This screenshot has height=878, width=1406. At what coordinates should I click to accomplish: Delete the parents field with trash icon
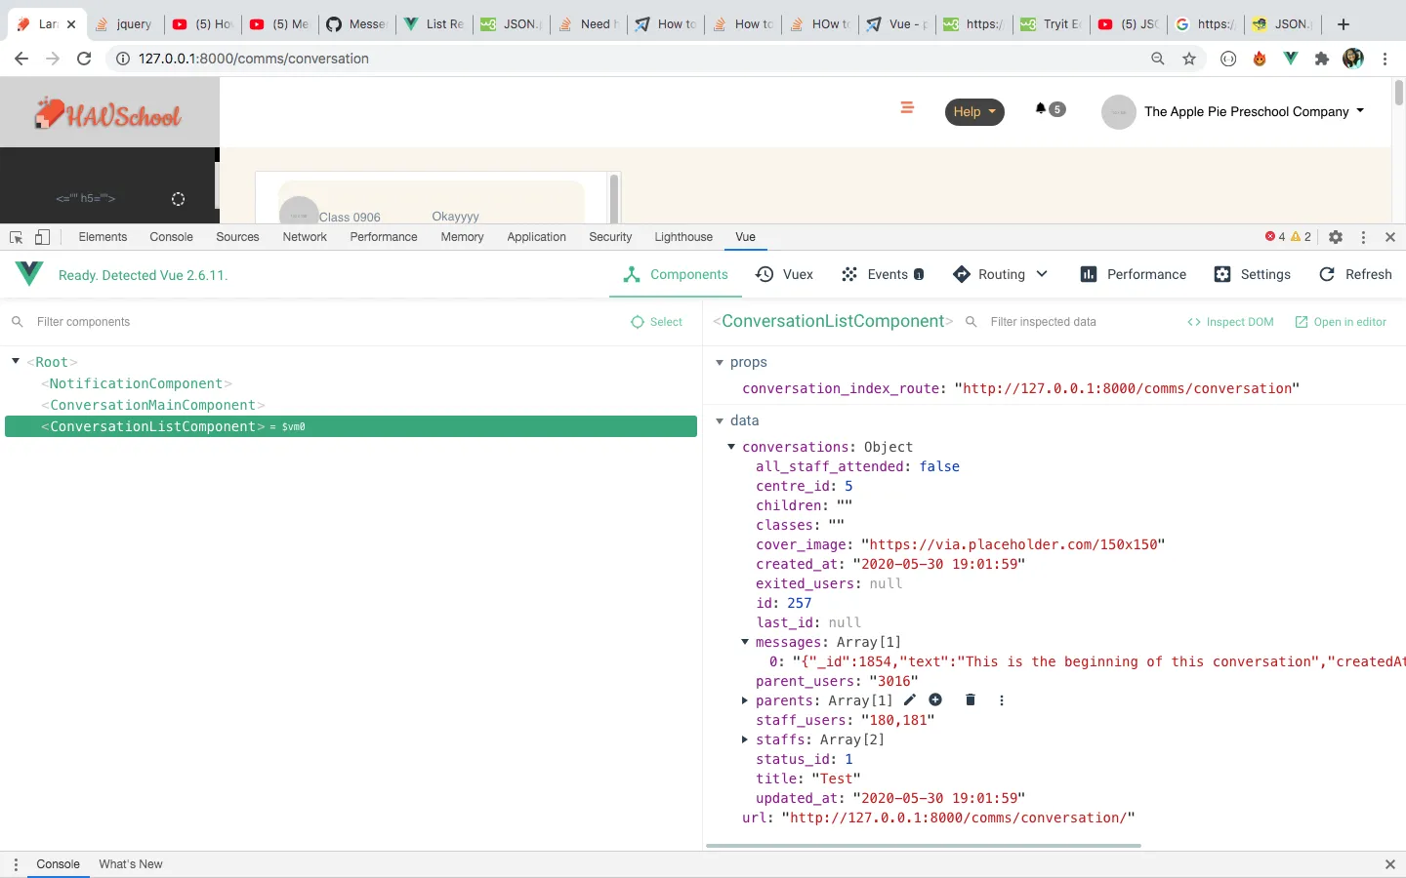coord(971,699)
